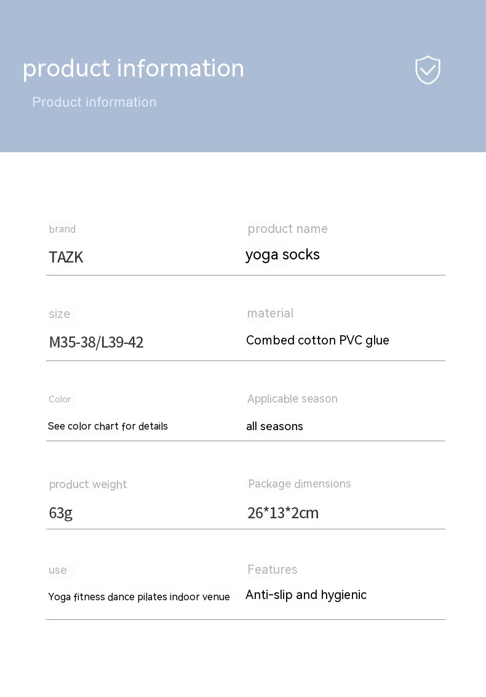Click the TAZK brand value
This screenshot has height=697, width=486.
[66, 258]
